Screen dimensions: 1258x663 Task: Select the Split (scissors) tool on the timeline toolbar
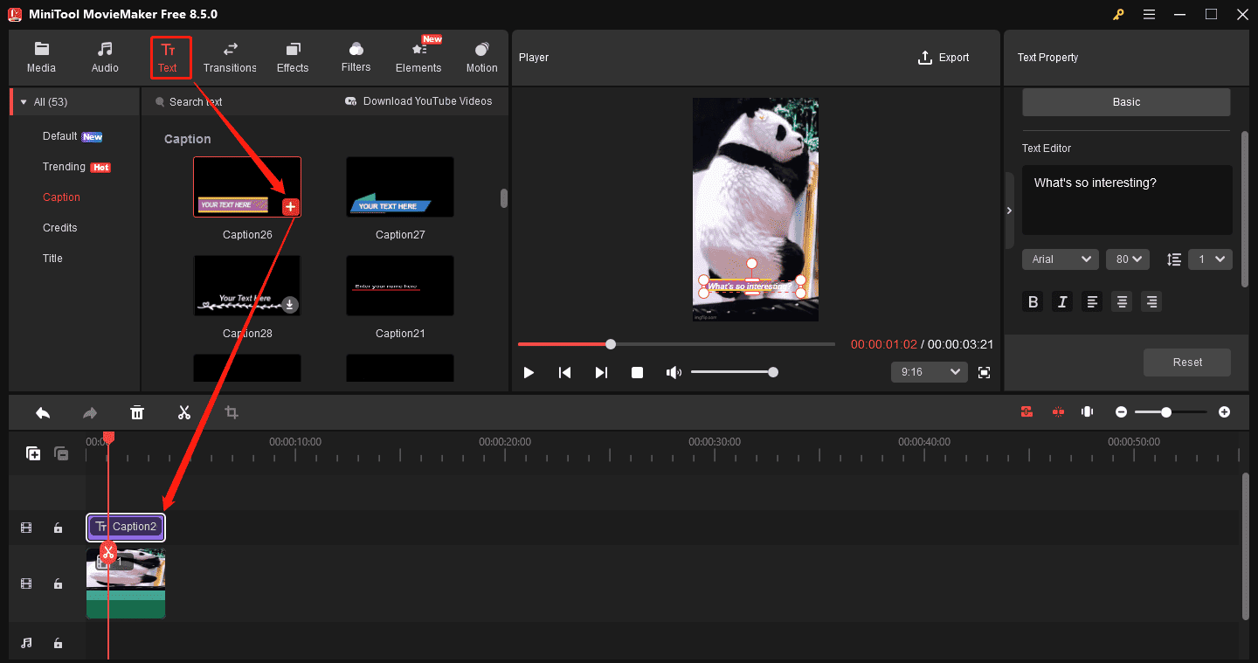184,411
